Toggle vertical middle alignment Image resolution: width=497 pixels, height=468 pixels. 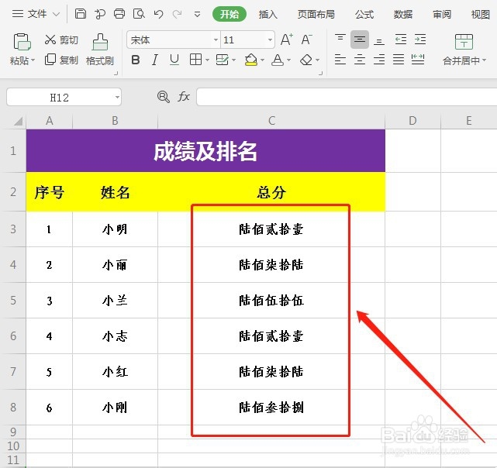(360, 40)
